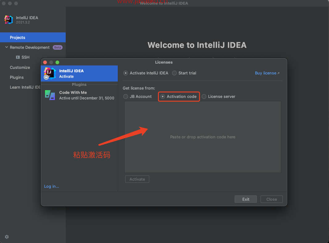The width and height of the screenshot is (329, 243).
Task: Click the Welcome to IntelliJ IDEA heading
Action: [197, 45]
